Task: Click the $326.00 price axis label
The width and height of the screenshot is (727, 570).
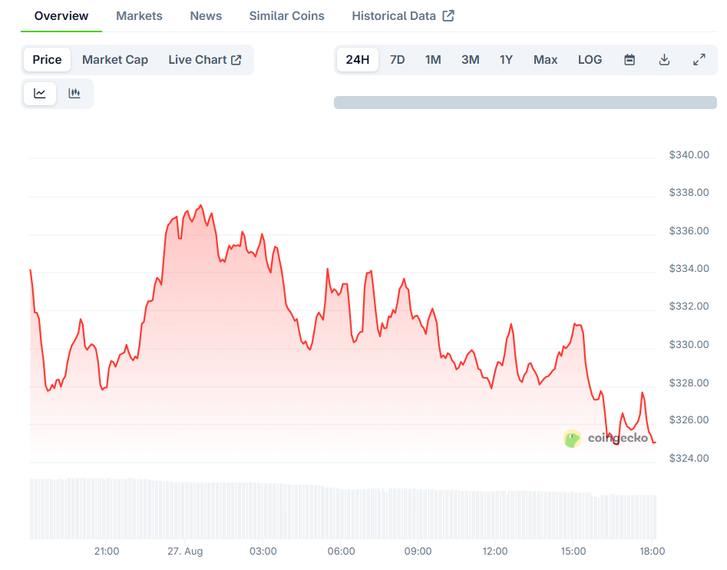Action: click(x=689, y=419)
